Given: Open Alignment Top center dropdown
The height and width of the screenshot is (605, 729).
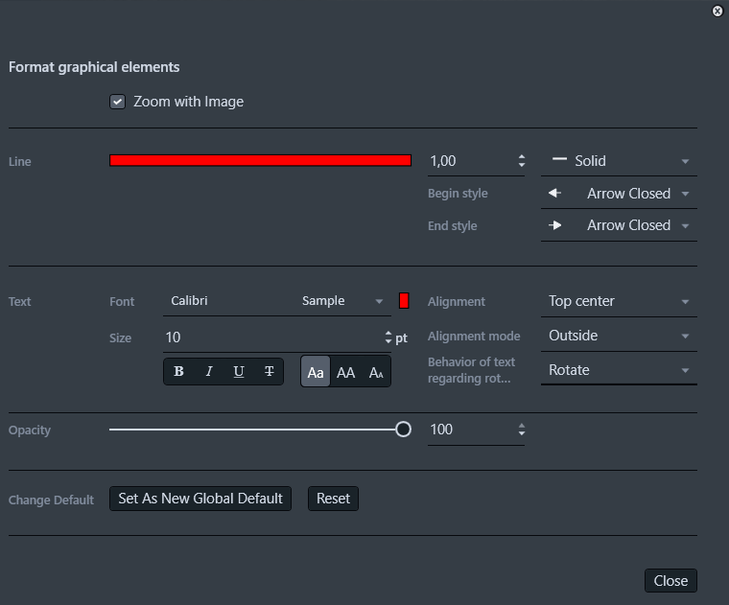Looking at the screenshot, I should point(619,302).
